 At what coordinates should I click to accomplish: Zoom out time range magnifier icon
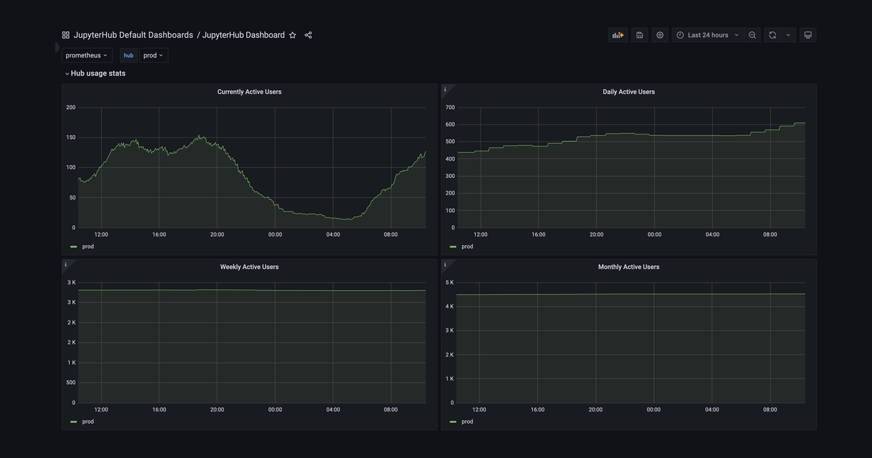pyautogui.click(x=752, y=35)
